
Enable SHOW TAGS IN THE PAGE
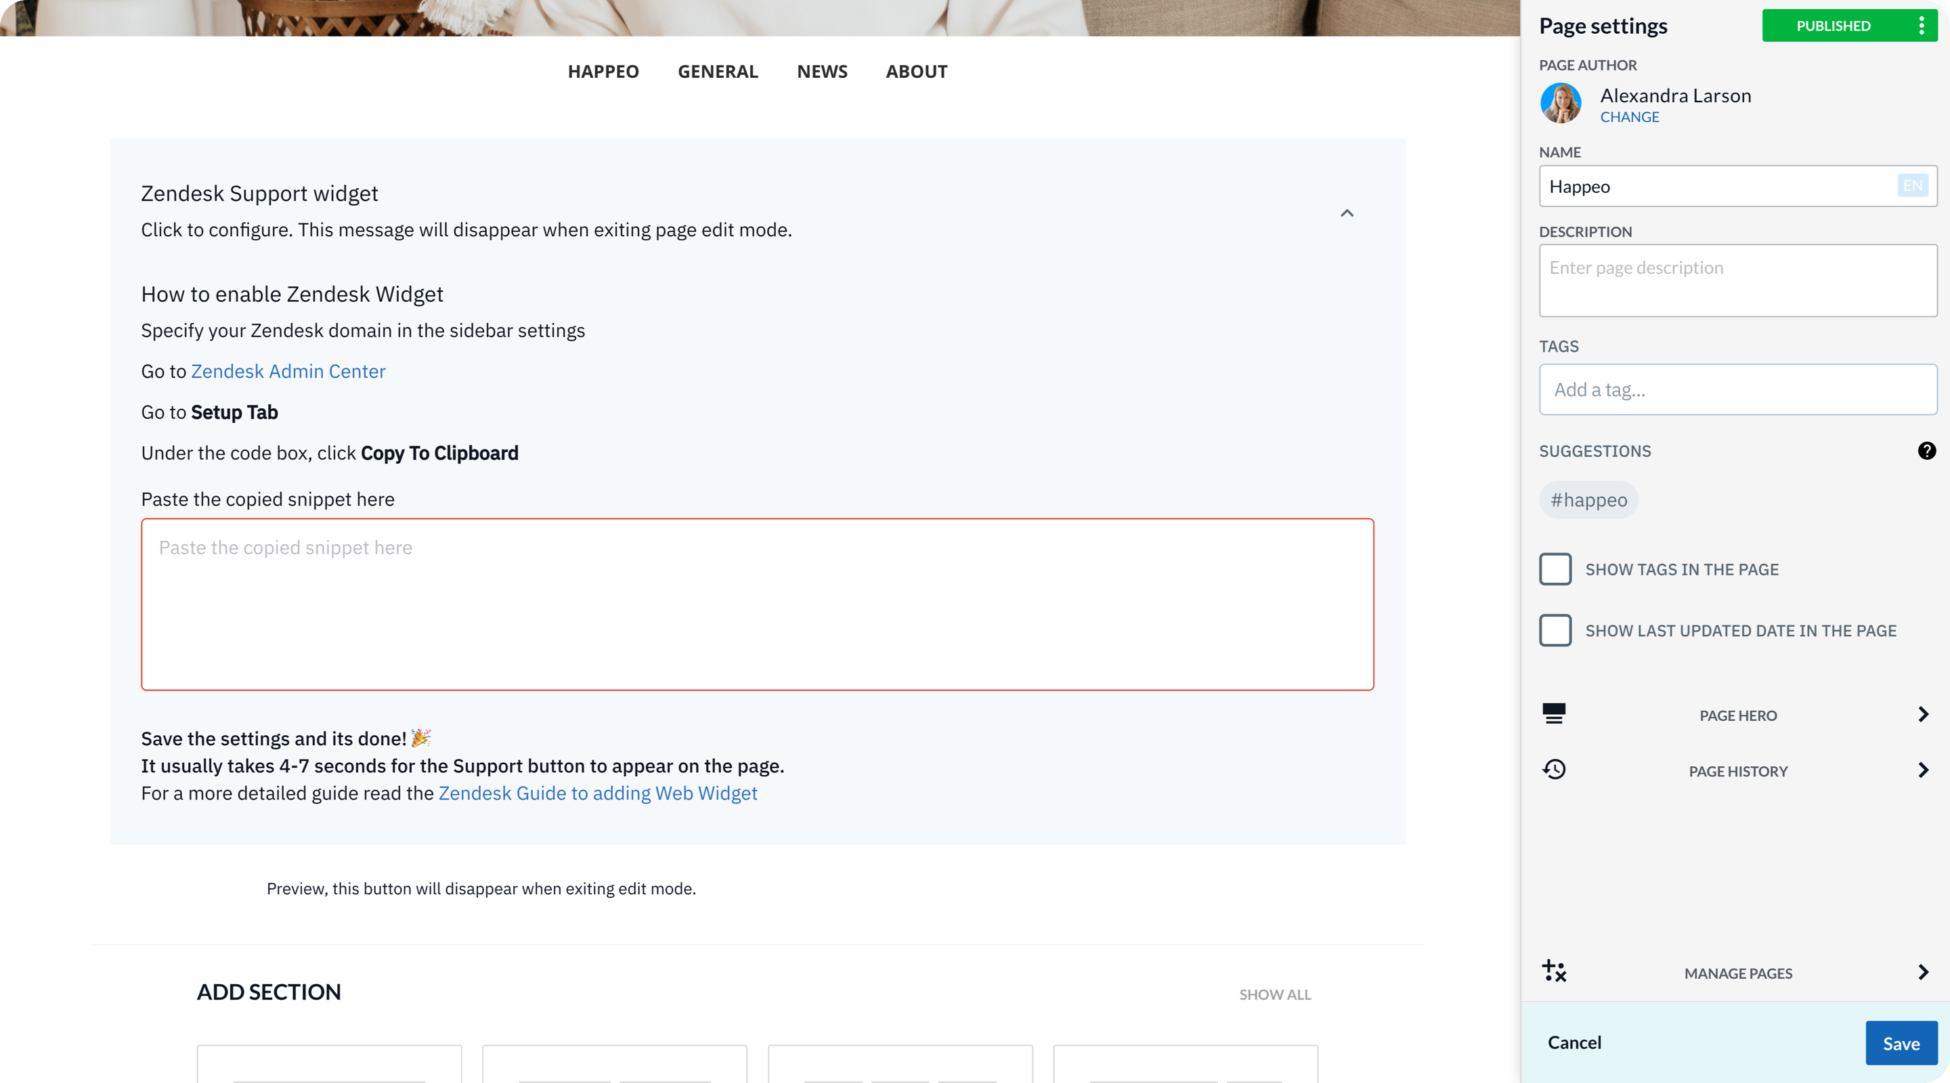tap(1556, 569)
